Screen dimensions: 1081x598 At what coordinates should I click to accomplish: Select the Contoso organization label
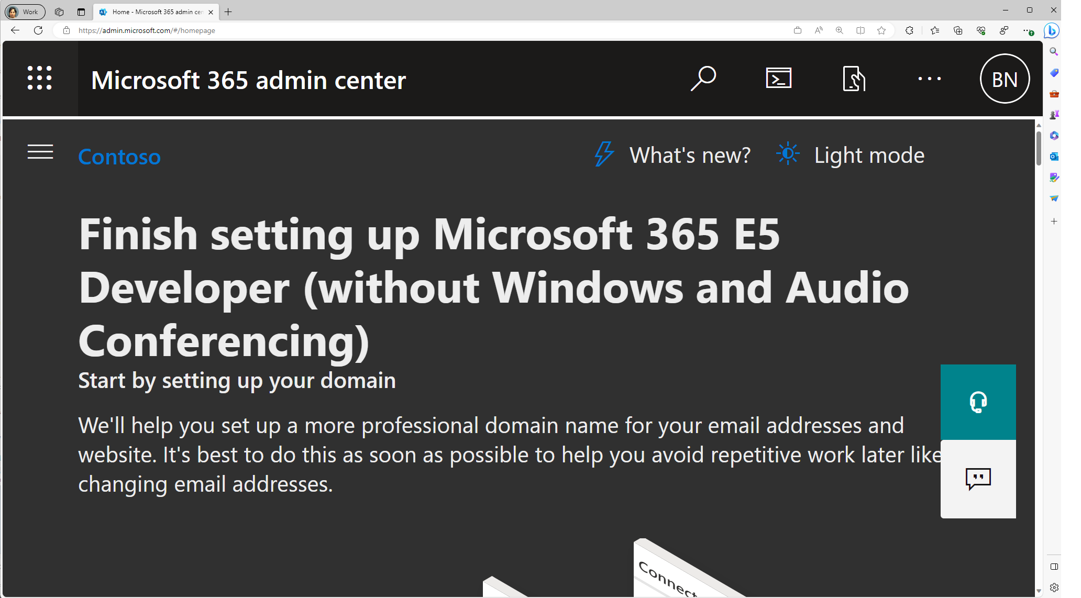(x=120, y=156)
